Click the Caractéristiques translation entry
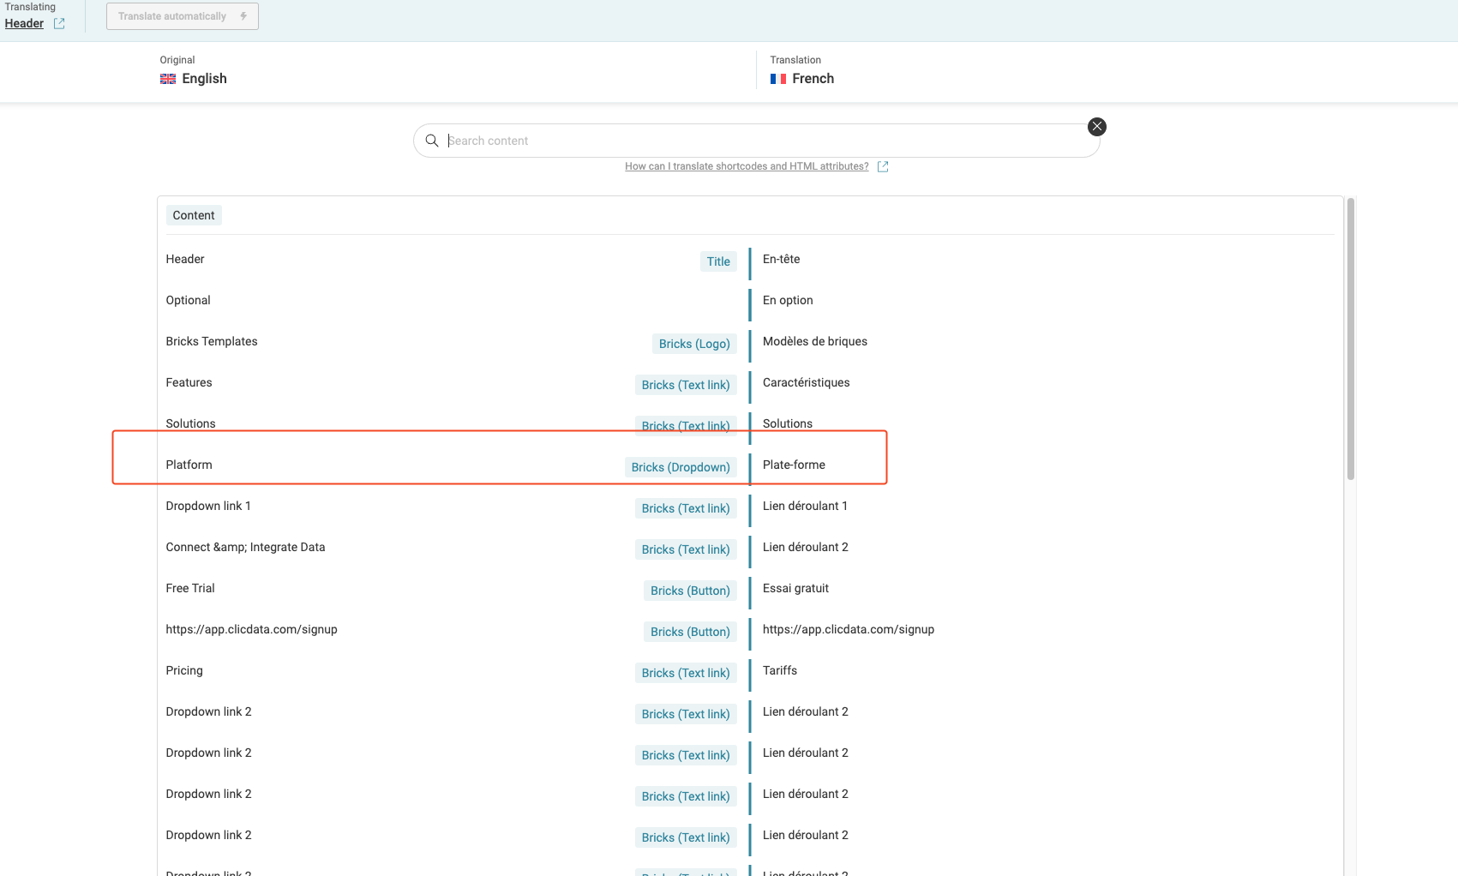 click(x=806, y=382)
